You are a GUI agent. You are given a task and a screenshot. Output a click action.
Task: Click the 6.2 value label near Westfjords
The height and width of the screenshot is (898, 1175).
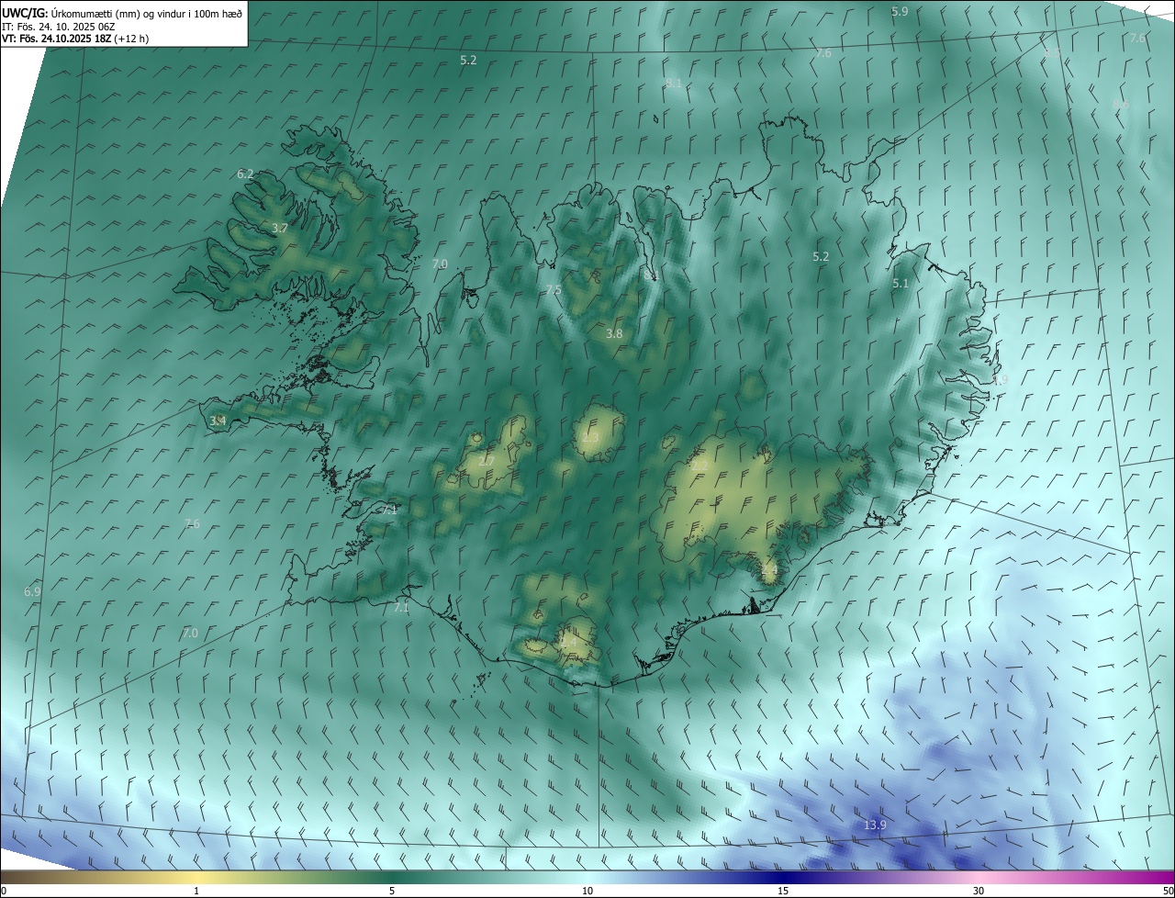[245, 174]
